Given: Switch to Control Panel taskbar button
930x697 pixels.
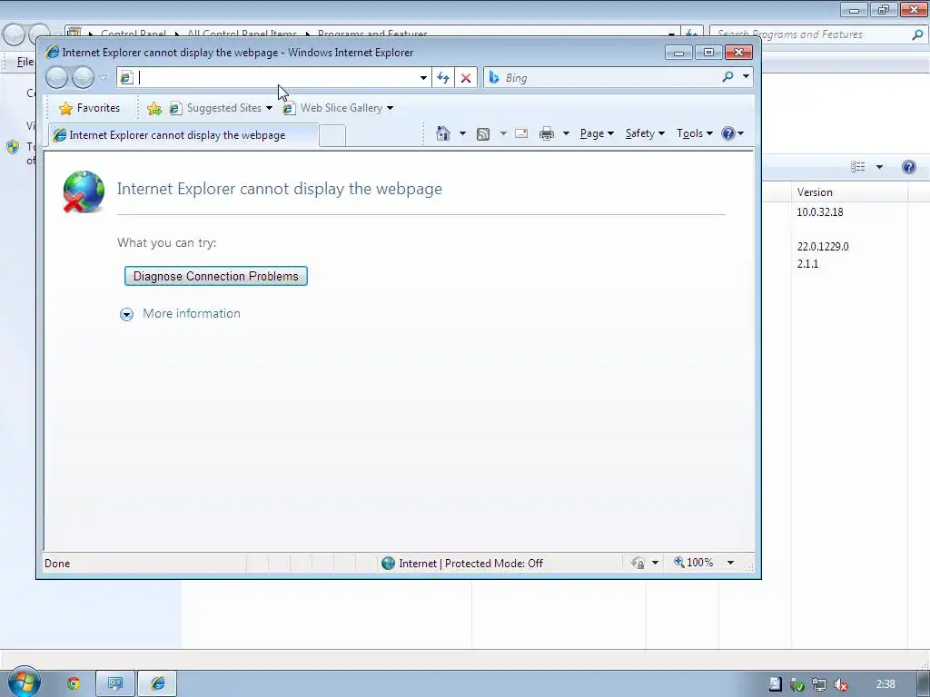Looking at the screenshot, I should tap(115, 683).
